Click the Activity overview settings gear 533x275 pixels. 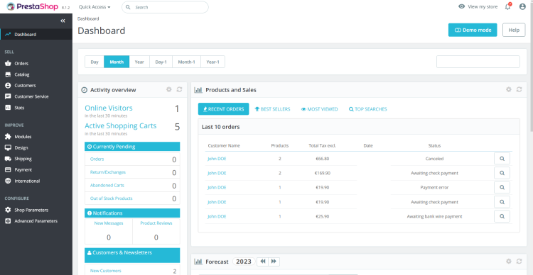[x=169, y=89]
